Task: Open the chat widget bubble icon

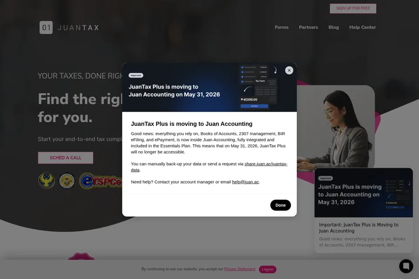Action: (x=406, y=266)
